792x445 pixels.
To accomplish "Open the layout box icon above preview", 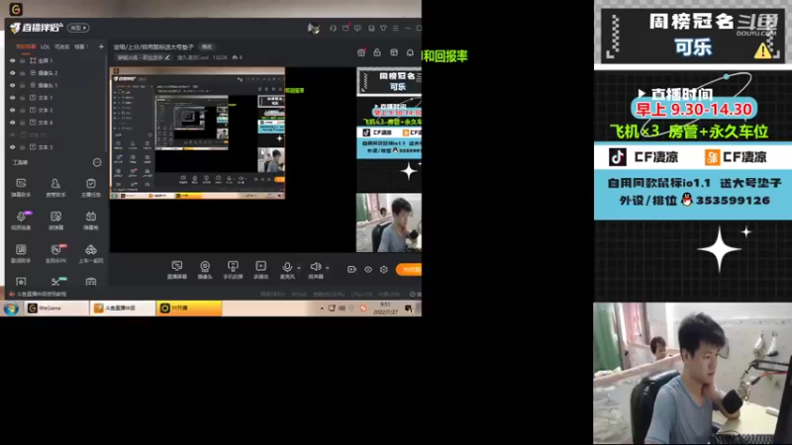I will point(394,52).
